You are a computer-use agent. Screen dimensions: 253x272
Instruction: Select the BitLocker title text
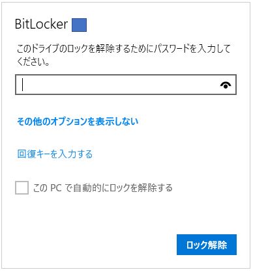pyautogui.click(x=41, y=24)
